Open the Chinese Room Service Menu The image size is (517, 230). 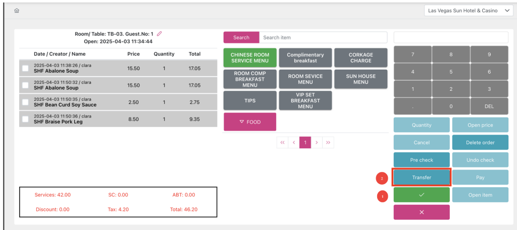[x=250, y=58]
